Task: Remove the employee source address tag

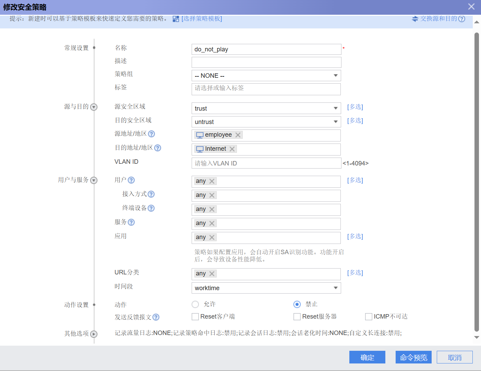Action: pos(238,135)
